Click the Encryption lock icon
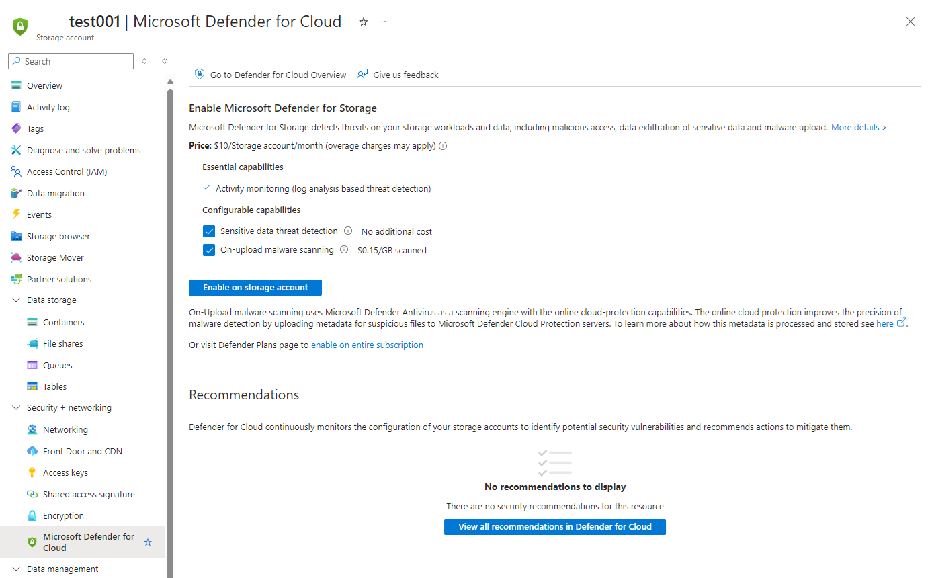The width and height of the screenshot is (928, 578). click(32, 515)
